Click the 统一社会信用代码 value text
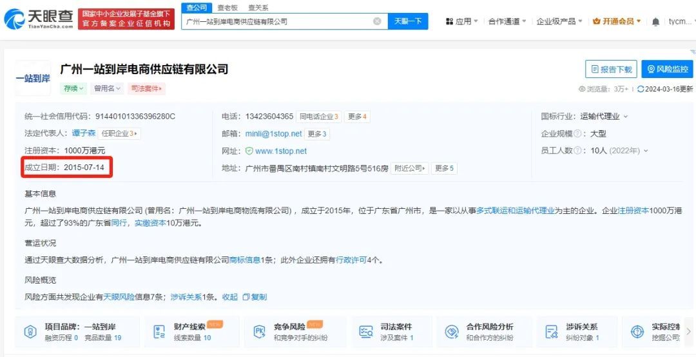This screenshot has width=696, height=357. [135, 117]
